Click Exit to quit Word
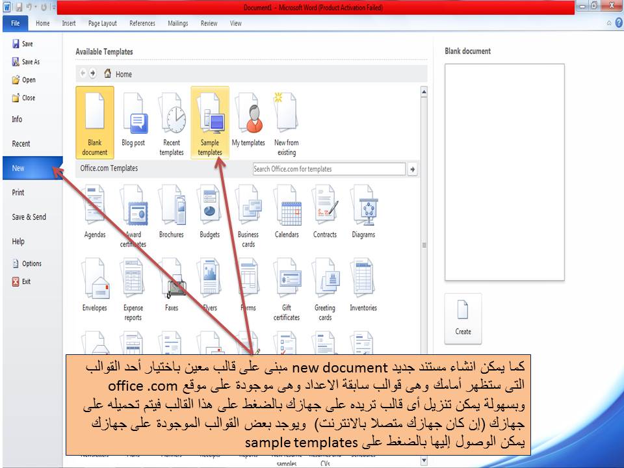The width and height of the screenshot is (624, 468). point(21,281)
